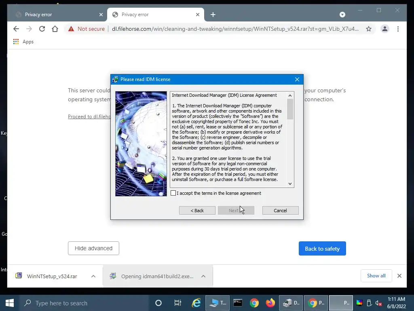Click the Hide advanced button
This screenshot has height=311, width=414.
pyautogui.click(x=93, y=248)
